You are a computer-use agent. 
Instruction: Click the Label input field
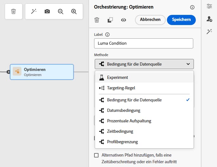144,43
